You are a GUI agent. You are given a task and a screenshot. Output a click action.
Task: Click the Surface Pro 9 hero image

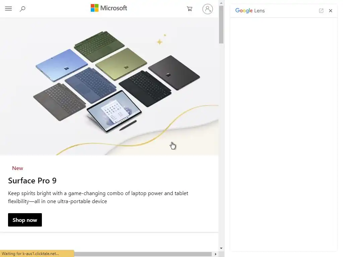click(109, 87)
